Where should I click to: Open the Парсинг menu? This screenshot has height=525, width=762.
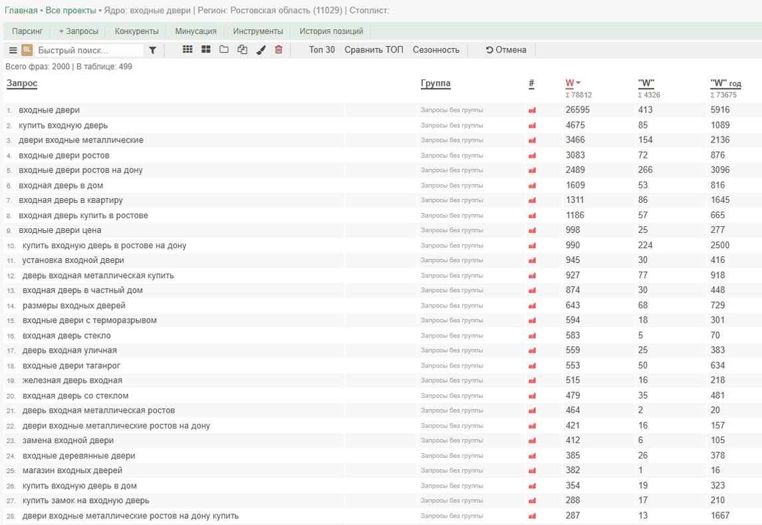coord(27,31)
